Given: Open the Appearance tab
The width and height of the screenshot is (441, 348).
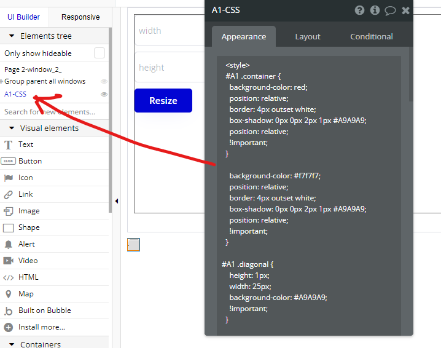Looking at the screenshot, I should coord(244,37).
